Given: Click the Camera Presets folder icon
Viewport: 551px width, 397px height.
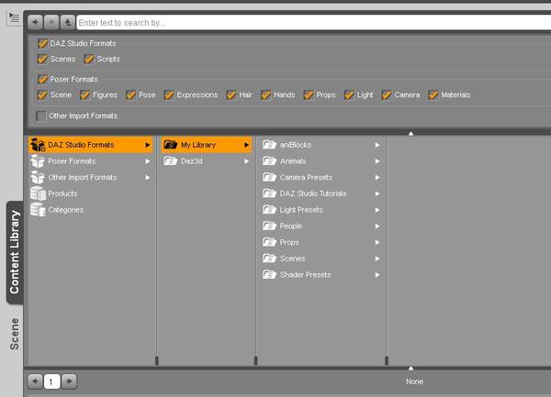Looking at the screenshot, I should [x=269, y=177].
